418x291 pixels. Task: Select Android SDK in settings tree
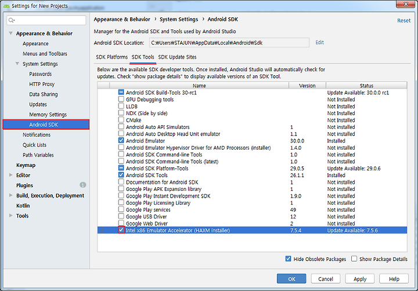click(x=46, y=124)
